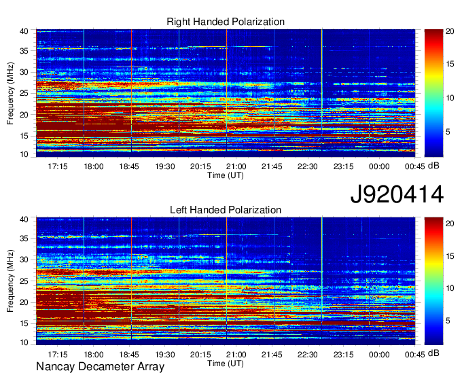Click the Left Handed Polarization title
This screenshot has height=375, width=462.
[226, 210]
